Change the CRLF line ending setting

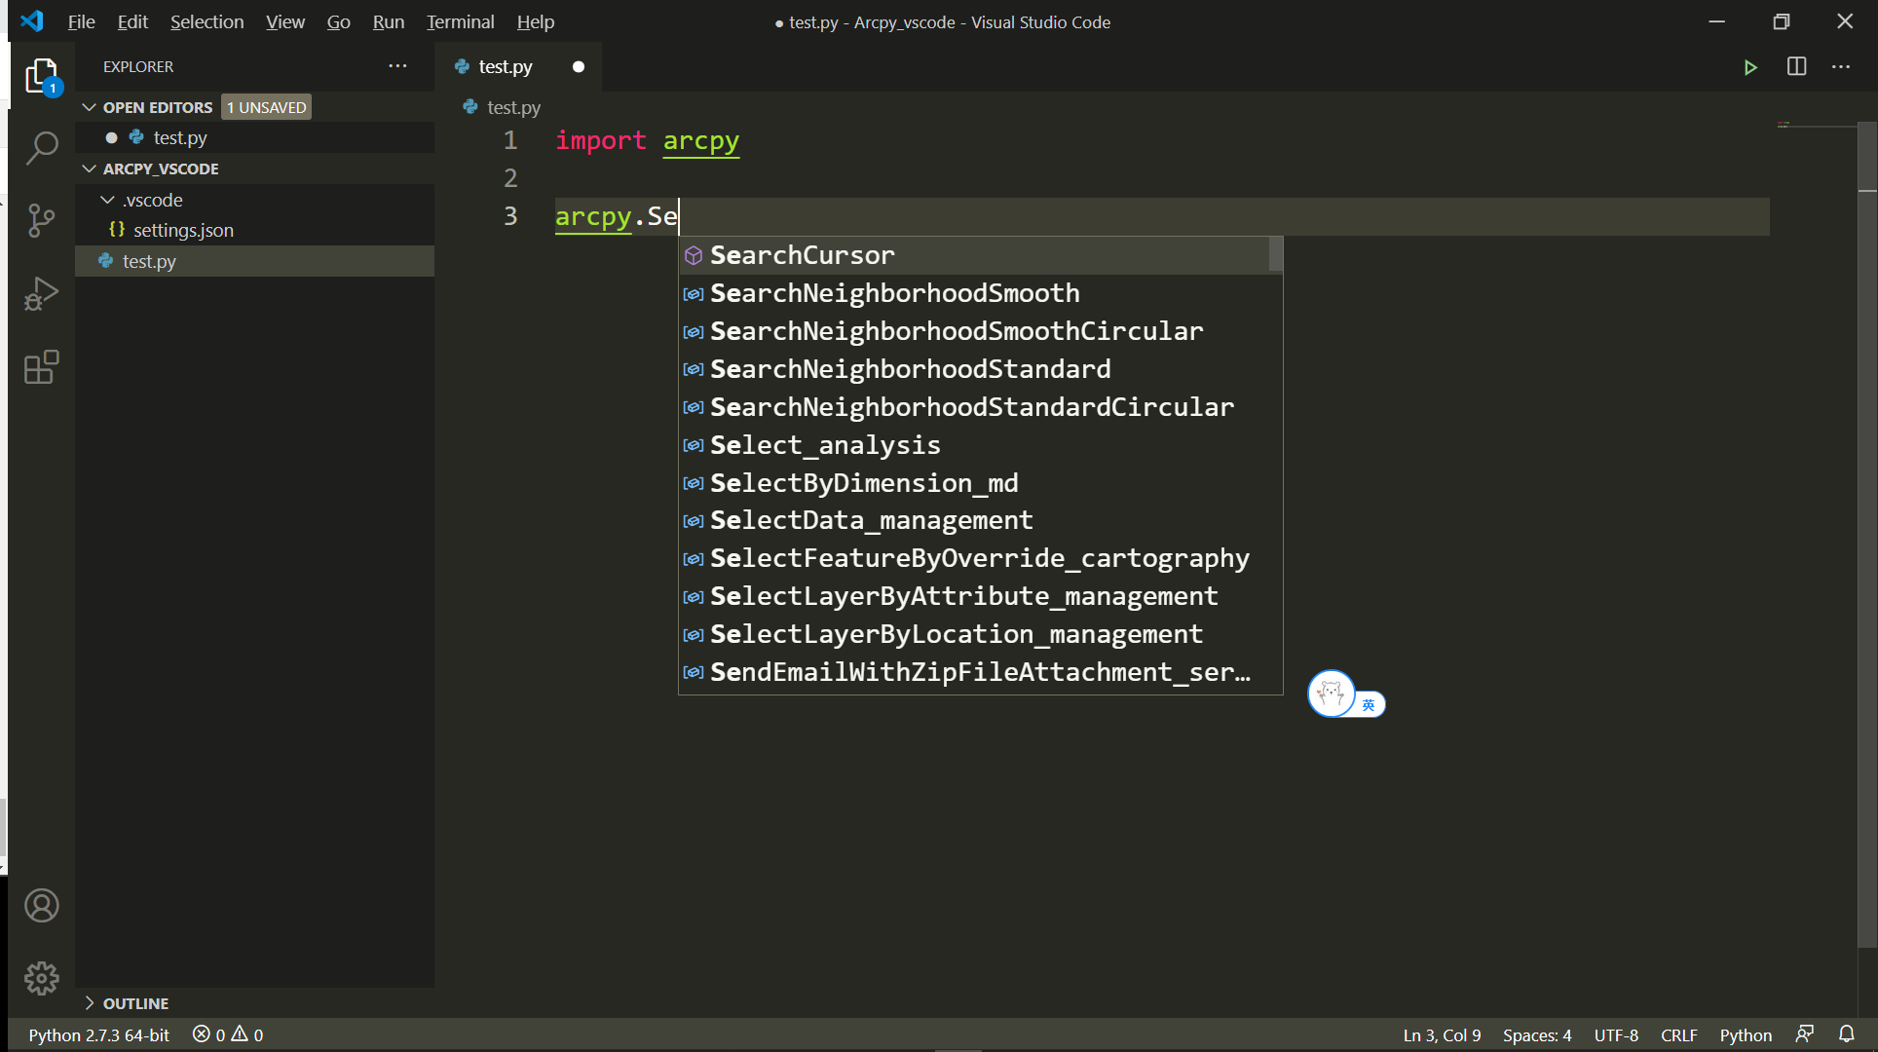[x=1678, y=1034]
